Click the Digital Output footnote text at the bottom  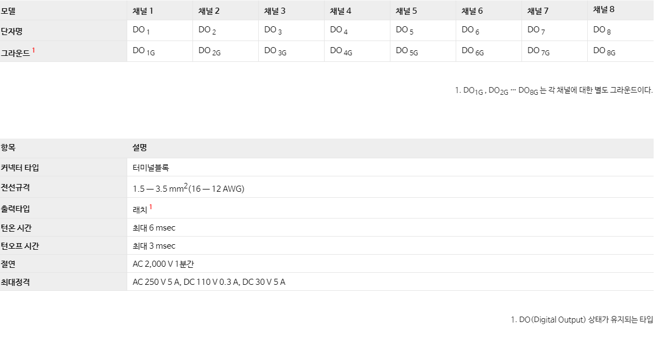[582, 320]
